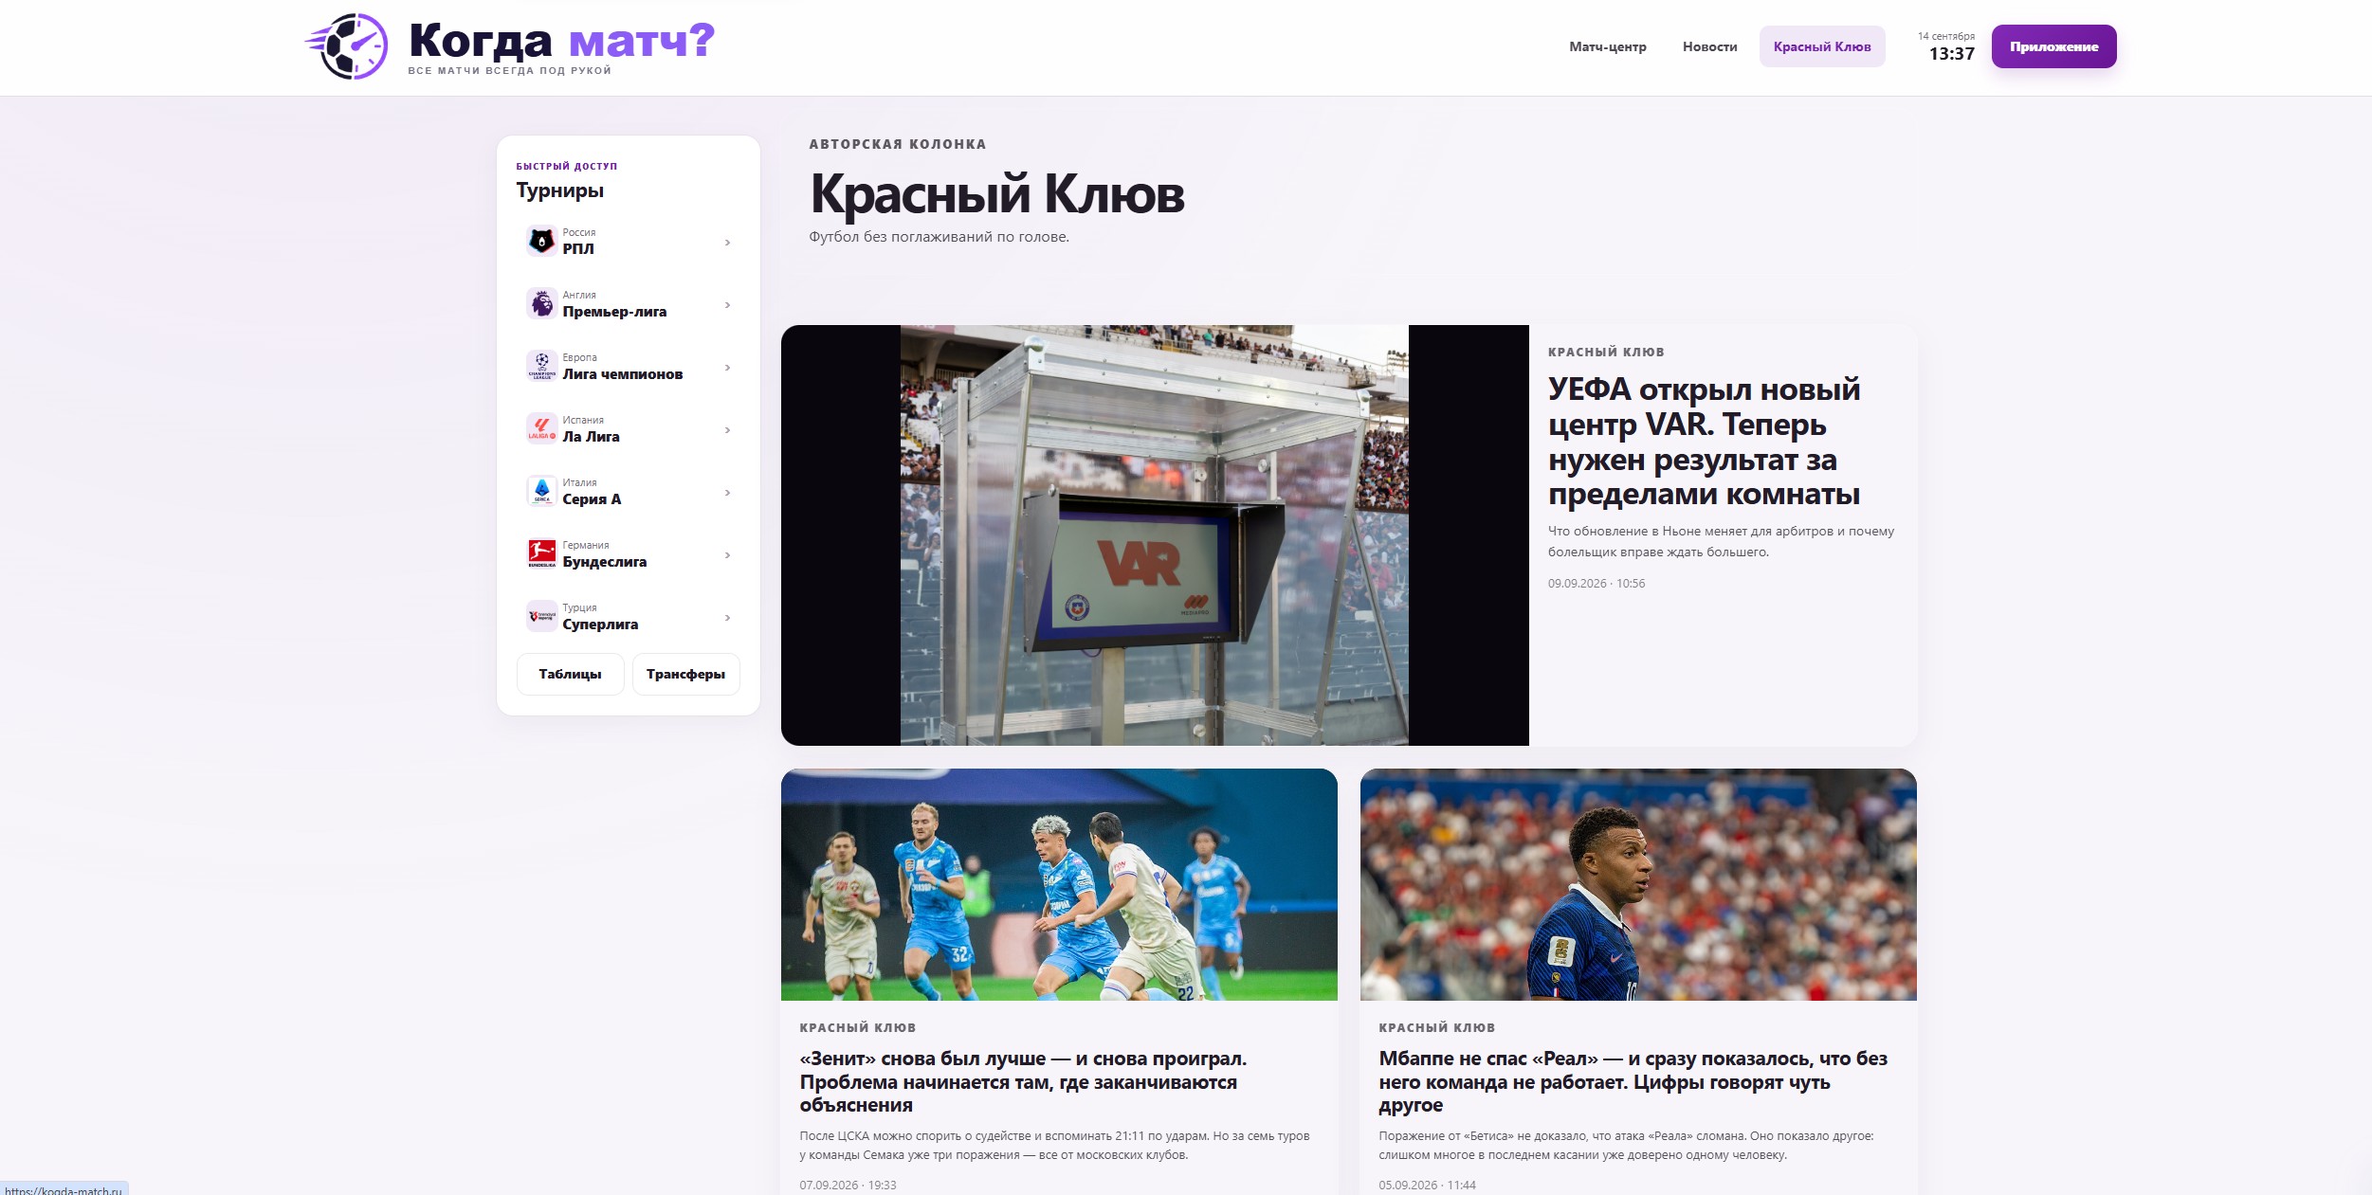
Task: Click chevron next to Серия А
Action: click(x=727, y=493)
